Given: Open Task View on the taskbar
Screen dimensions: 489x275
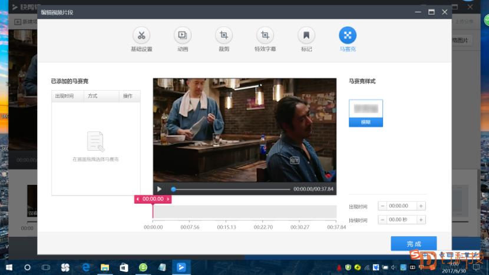Looking at the screenshot, I should (x=46, y=267).
